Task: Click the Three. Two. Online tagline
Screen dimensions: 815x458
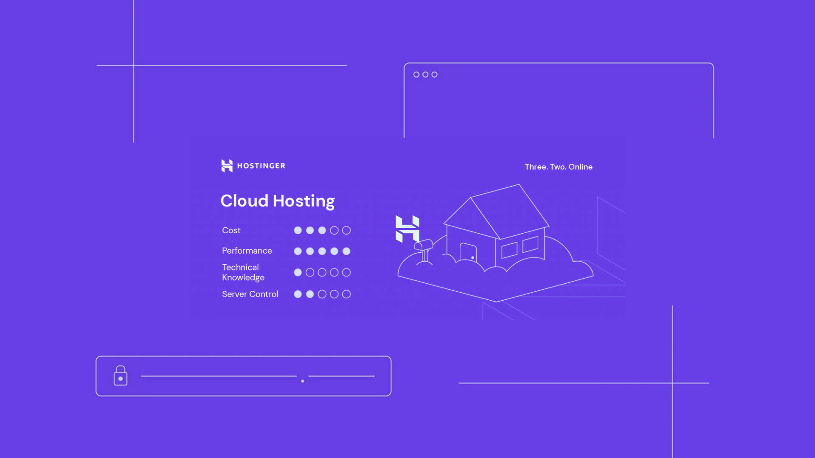Action: [x=558, y=167]
